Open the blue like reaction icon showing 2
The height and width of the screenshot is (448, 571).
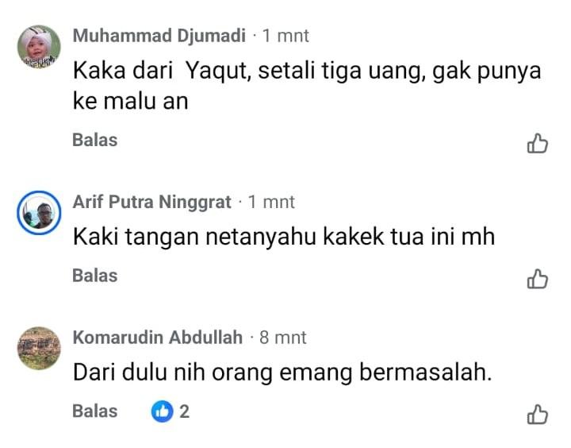[162, 411]
